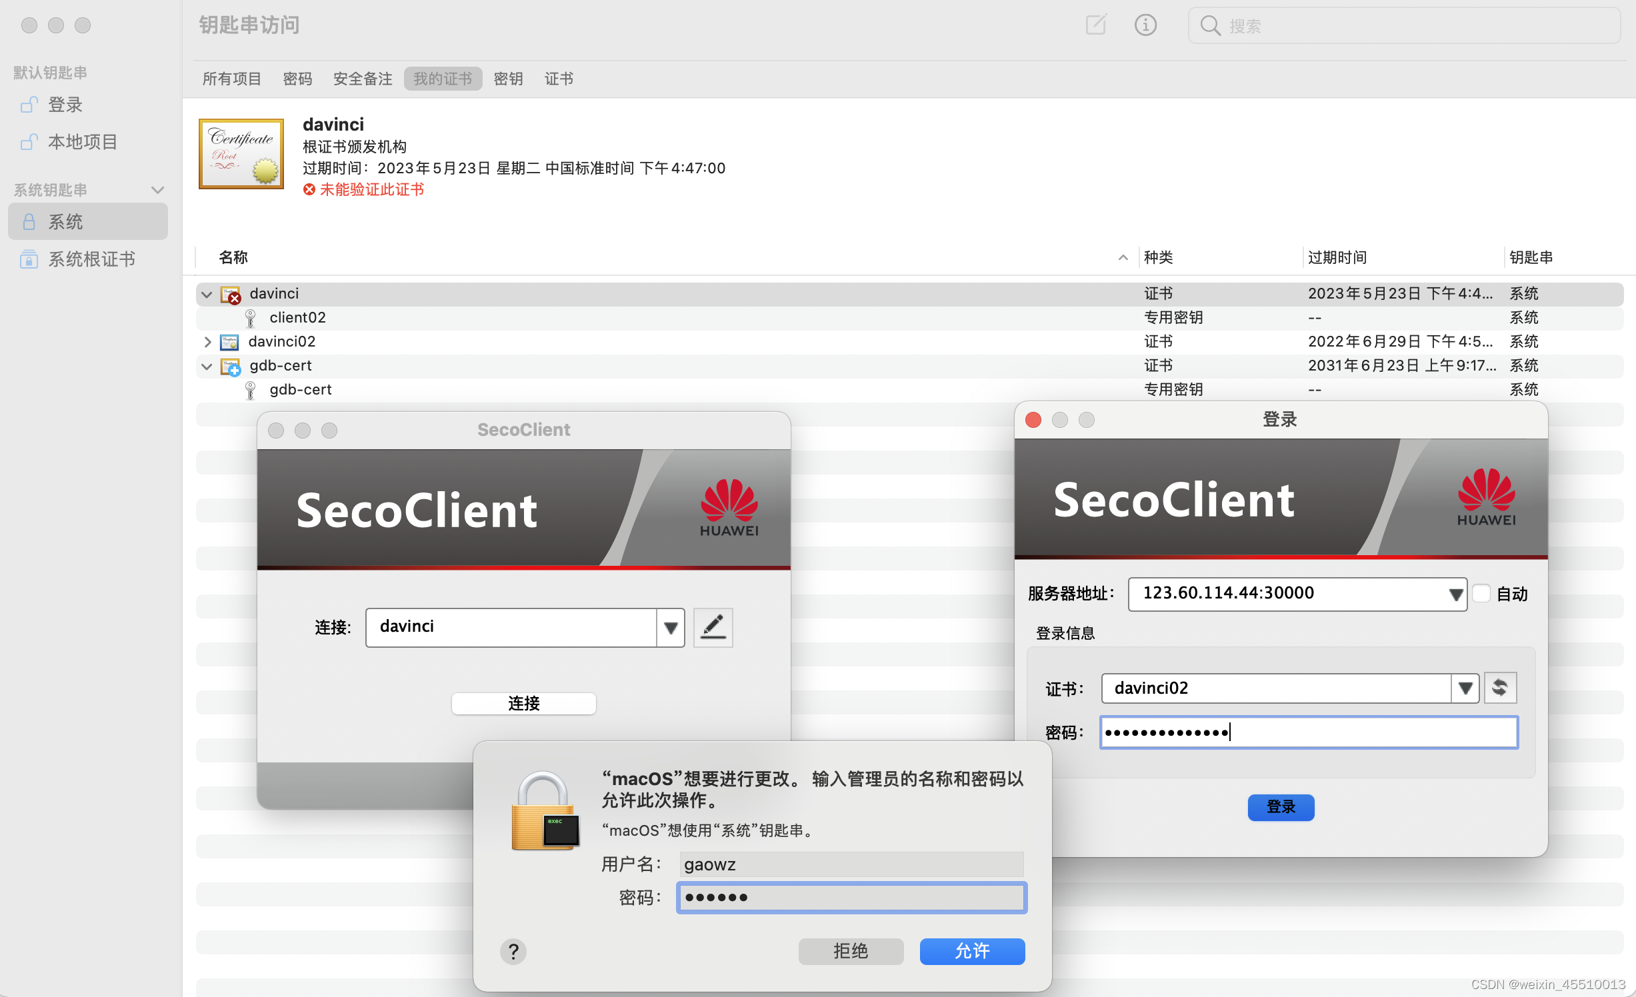The width and height of the screenshot is (1636, 997).
Task: Click the lock icon beside 系统 keychain
Action: (29, 222)
